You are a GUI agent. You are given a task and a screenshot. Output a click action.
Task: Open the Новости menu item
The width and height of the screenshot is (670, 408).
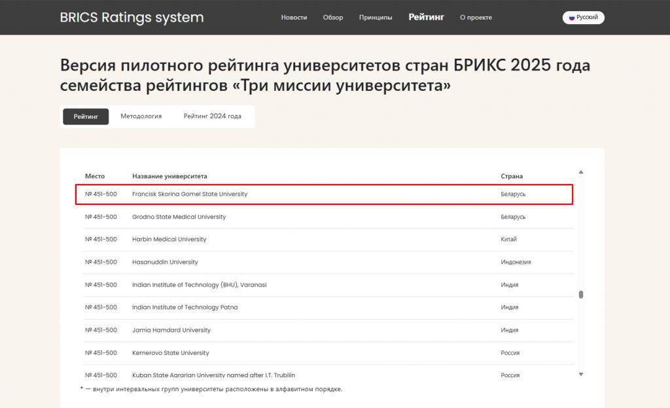294,18
